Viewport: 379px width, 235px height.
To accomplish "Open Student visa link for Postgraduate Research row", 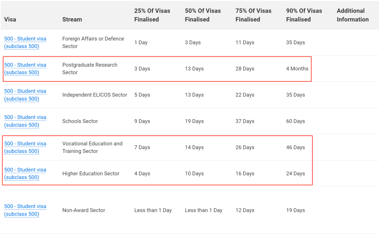I will 25,69.
